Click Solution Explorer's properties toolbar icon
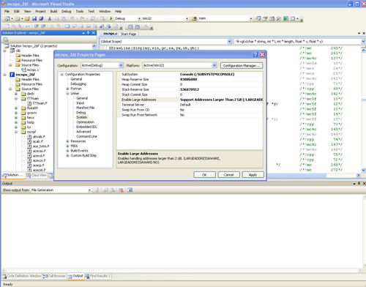This screenshot has height=287, width=366. [6, 39]
